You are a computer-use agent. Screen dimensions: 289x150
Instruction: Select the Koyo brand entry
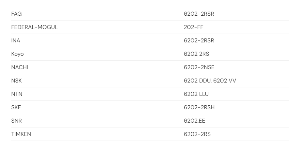click(17, 54)
